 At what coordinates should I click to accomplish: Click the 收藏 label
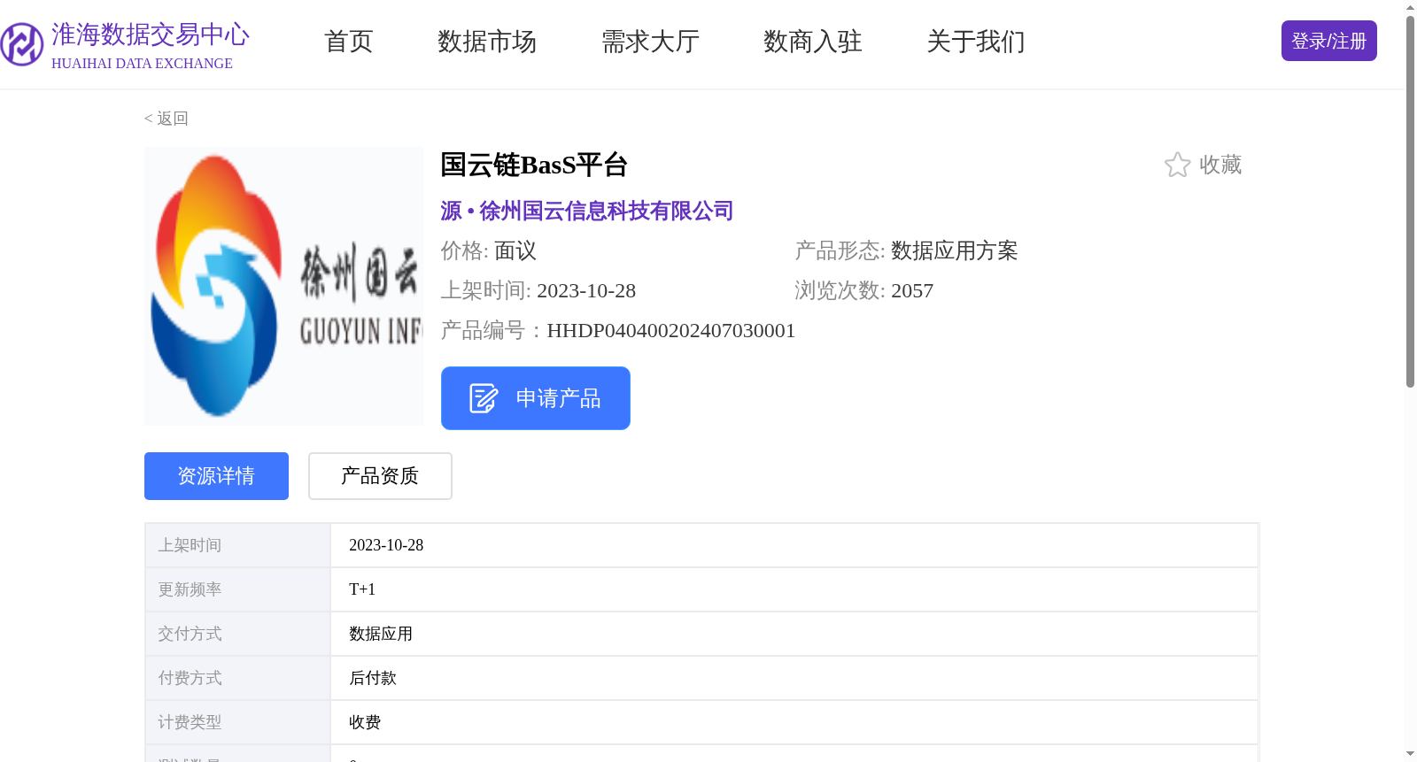click(x=1220, y=165)
